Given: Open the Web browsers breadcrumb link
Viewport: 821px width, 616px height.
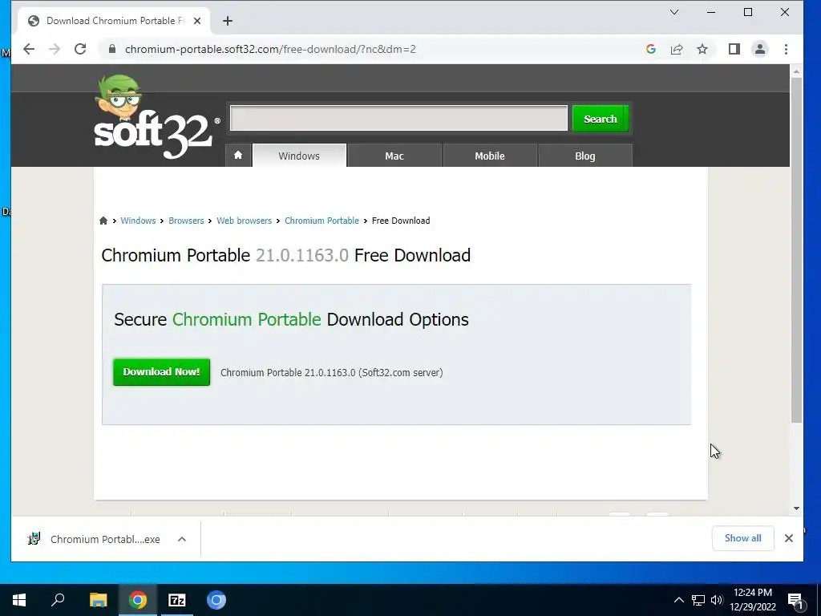Looking at the screenshot, I should tap(244, 221).
